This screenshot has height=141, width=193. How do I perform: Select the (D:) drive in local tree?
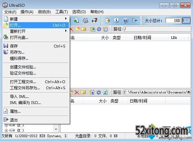coord(21,125)
